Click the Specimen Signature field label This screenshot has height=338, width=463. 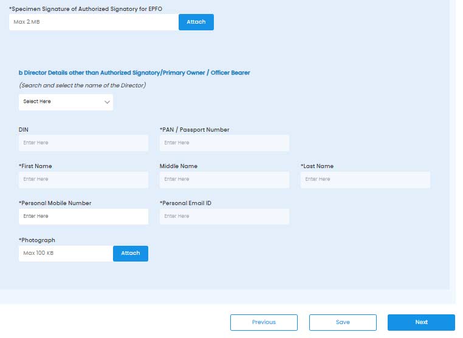click(87, 9)
